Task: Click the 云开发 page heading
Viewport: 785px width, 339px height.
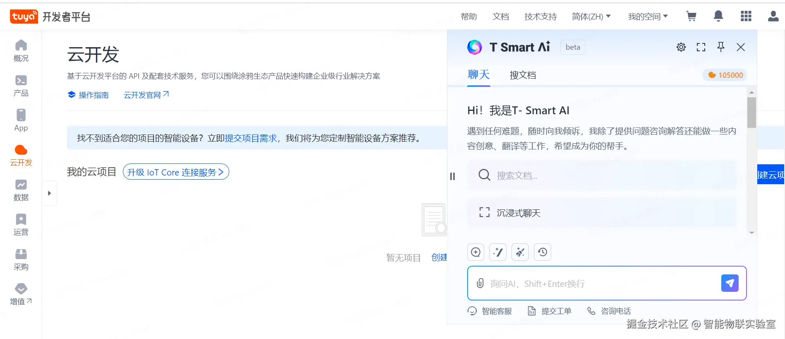Action: [93, 55]
